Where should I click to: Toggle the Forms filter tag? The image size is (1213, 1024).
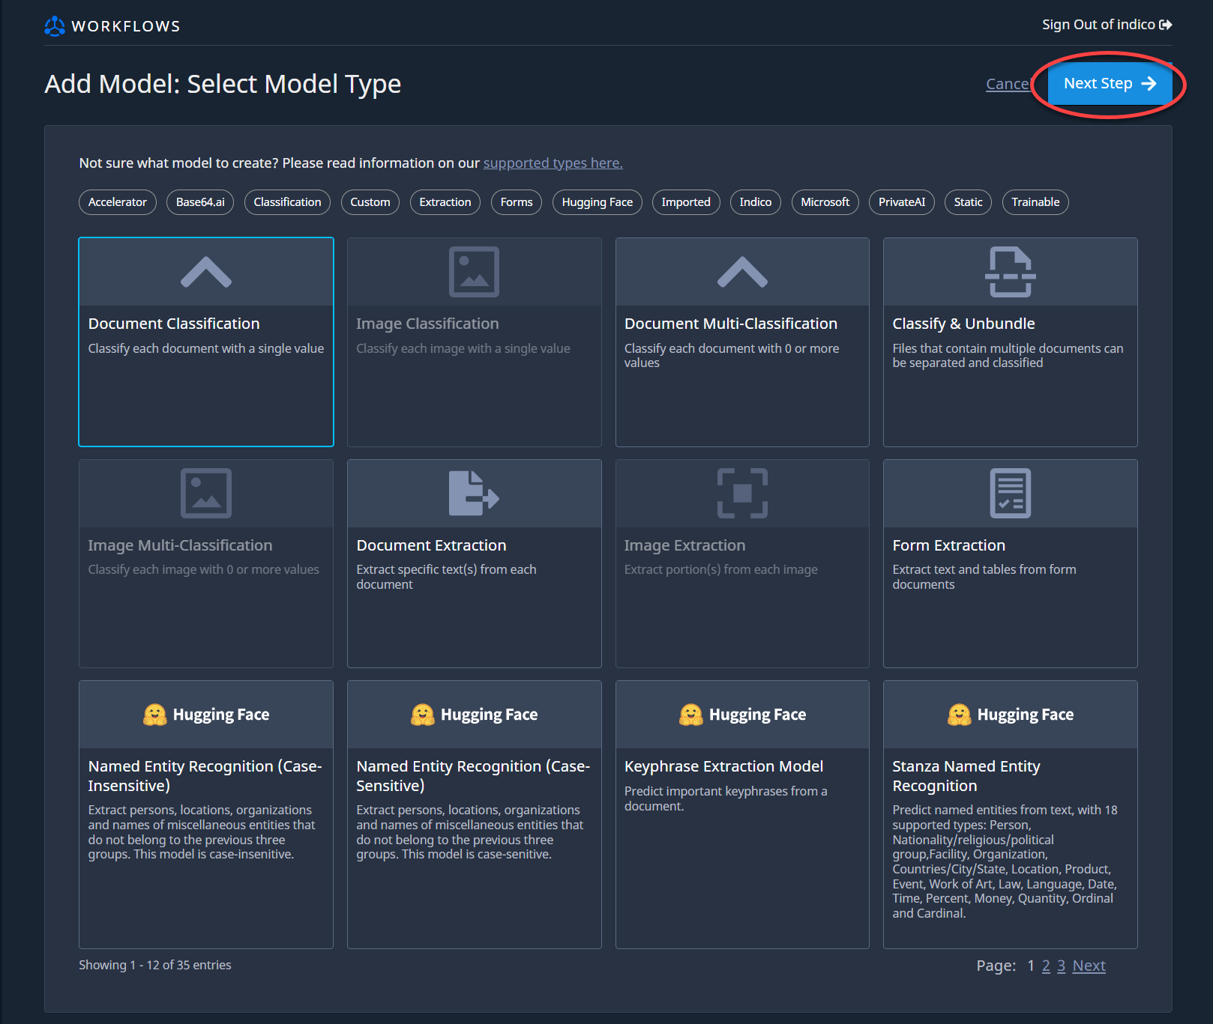(517, 202)
